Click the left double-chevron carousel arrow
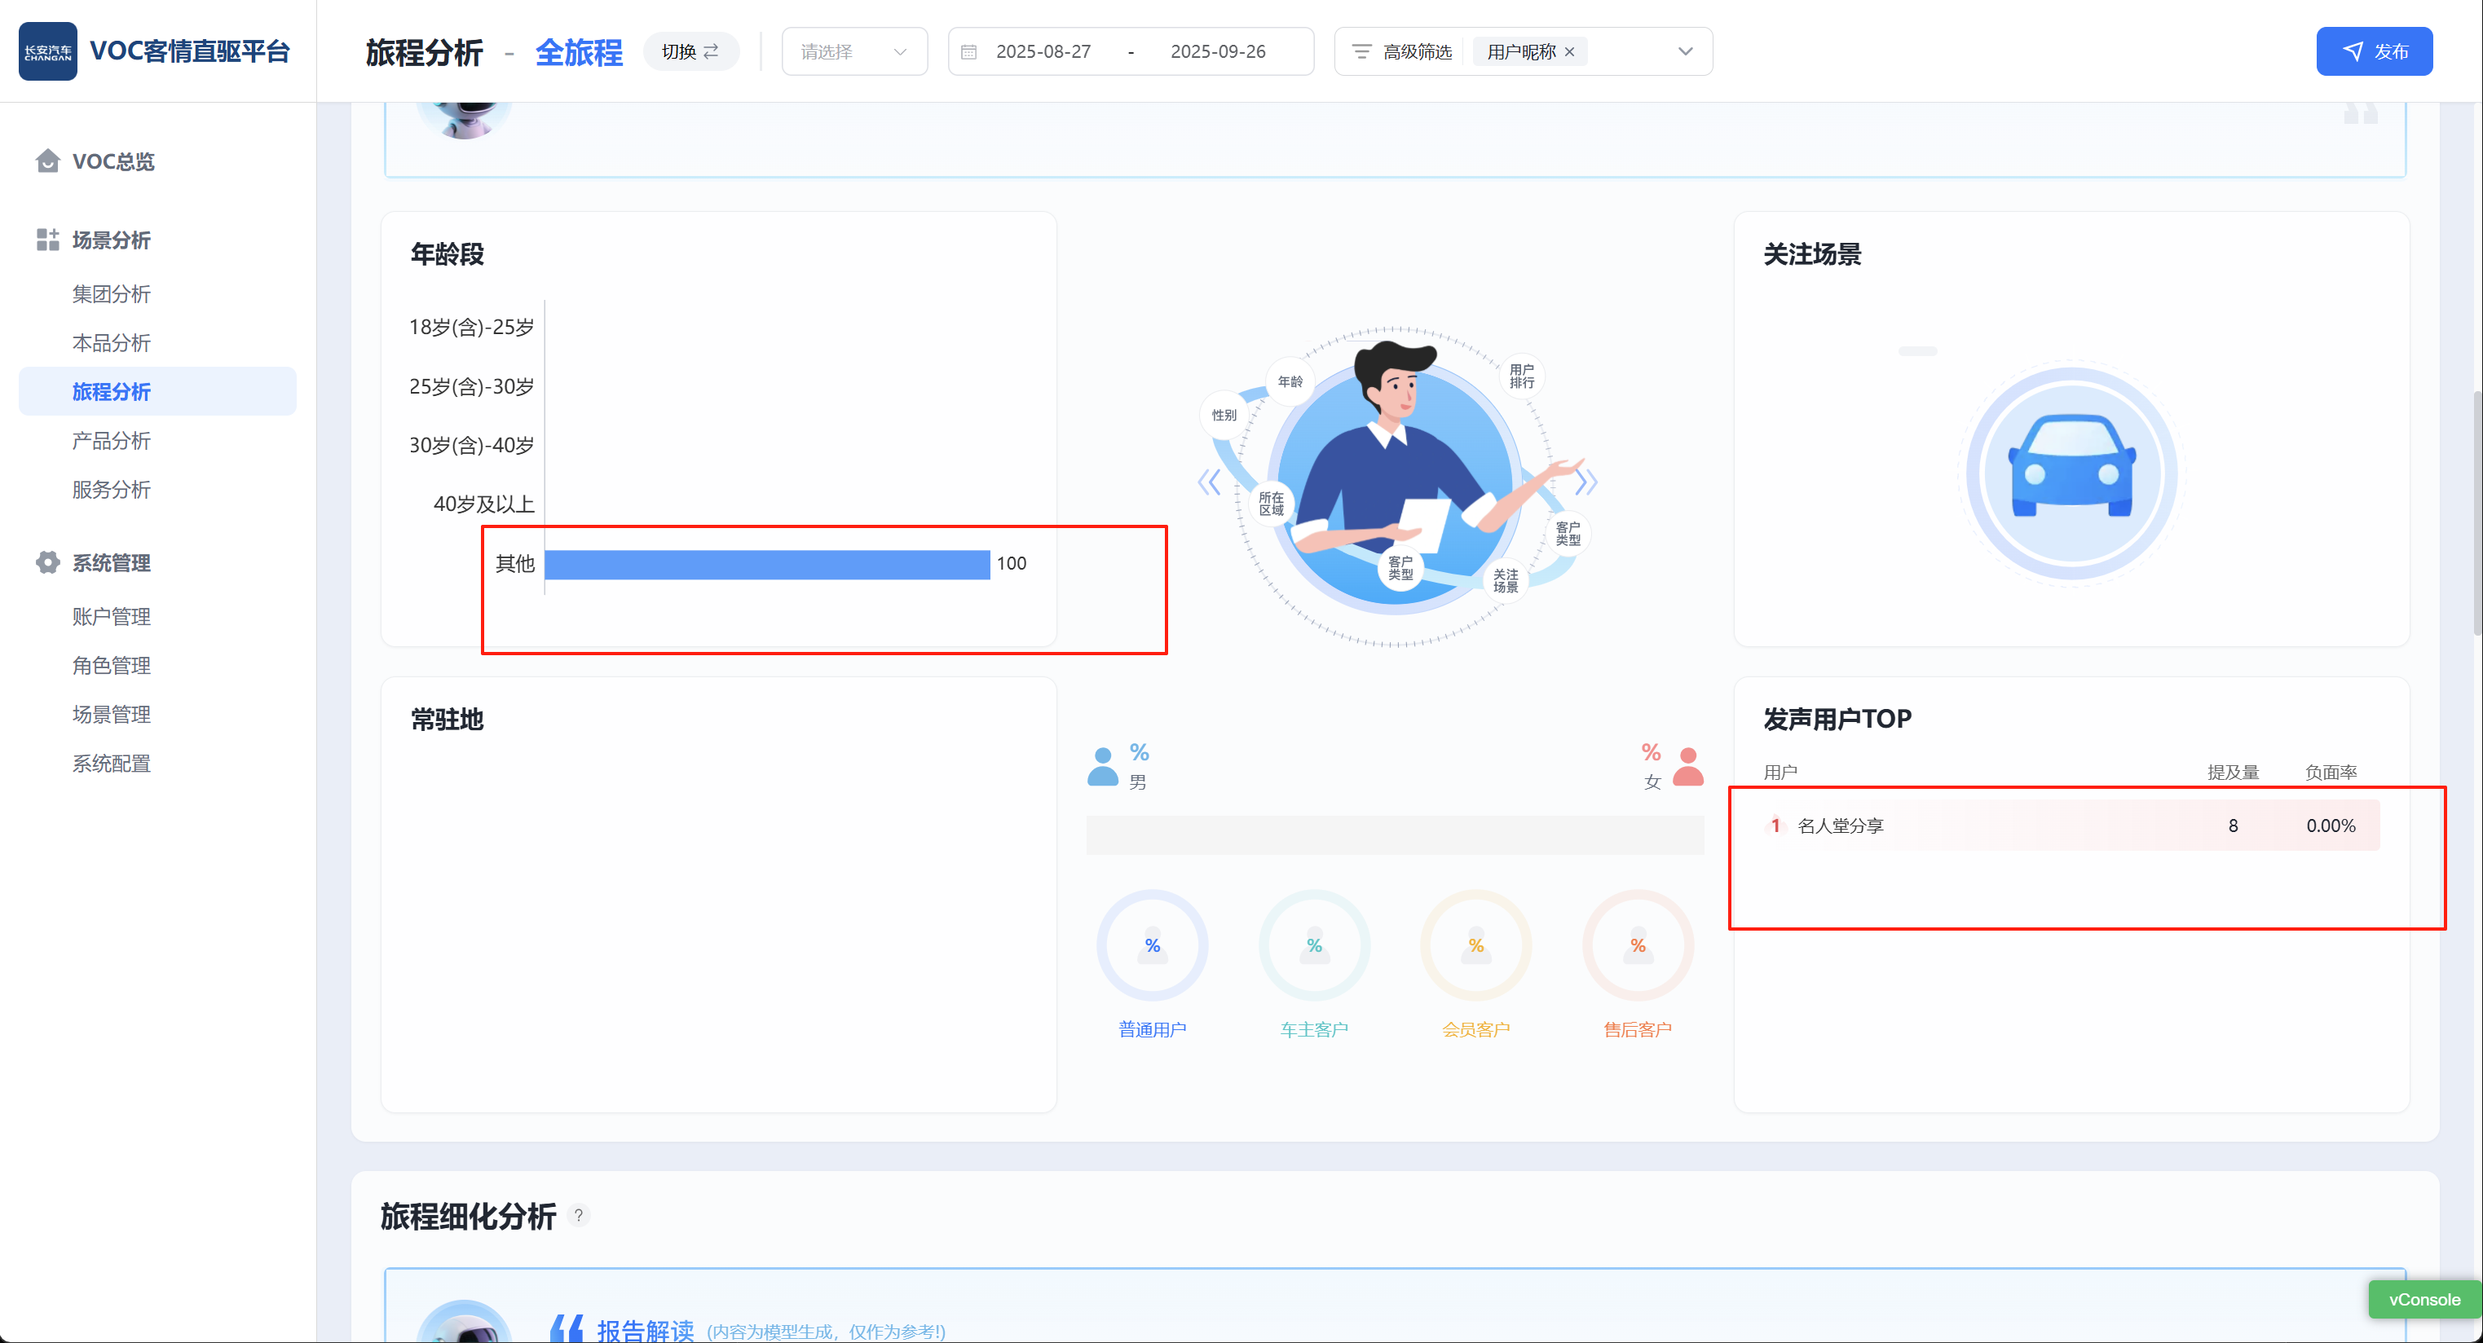Image resolution: width=2483 pixels, height=1343 pixels. click(x=1209, y=482)
